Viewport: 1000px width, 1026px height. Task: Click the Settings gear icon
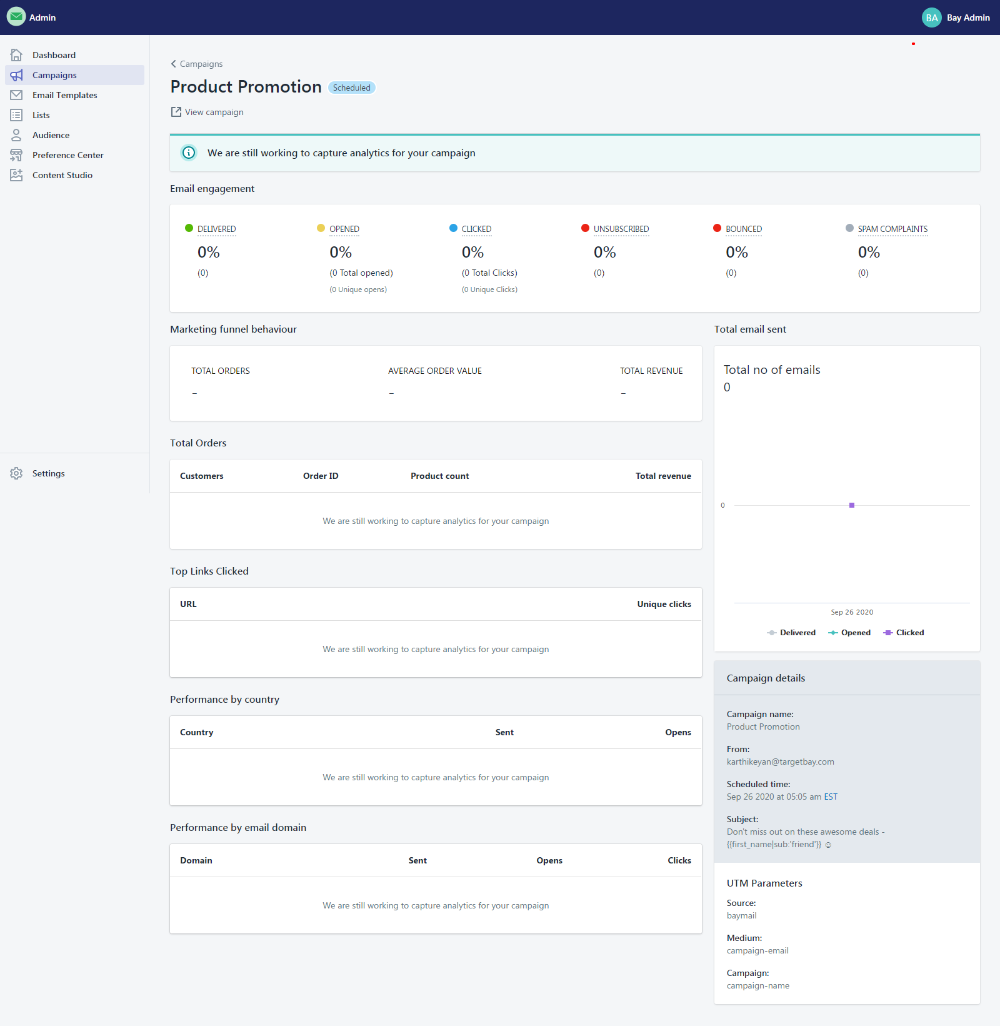[x=16, y=473]
